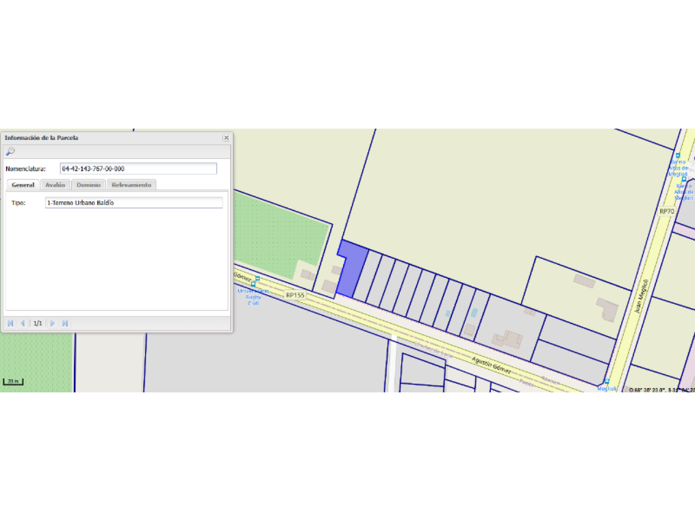Image resolution: width=695 pixels, height=521 pixels.
Task: Click the Nomenclatura input field
Action: (138, 169)
